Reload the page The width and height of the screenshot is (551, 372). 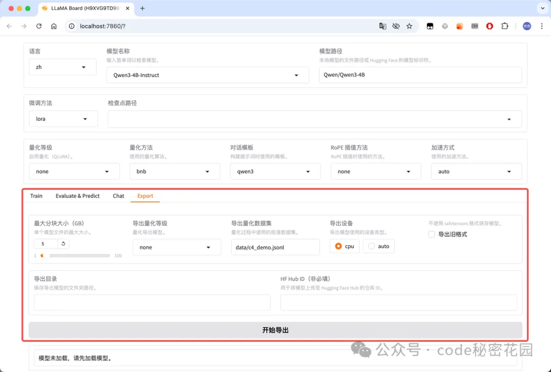tap(39, 26)
